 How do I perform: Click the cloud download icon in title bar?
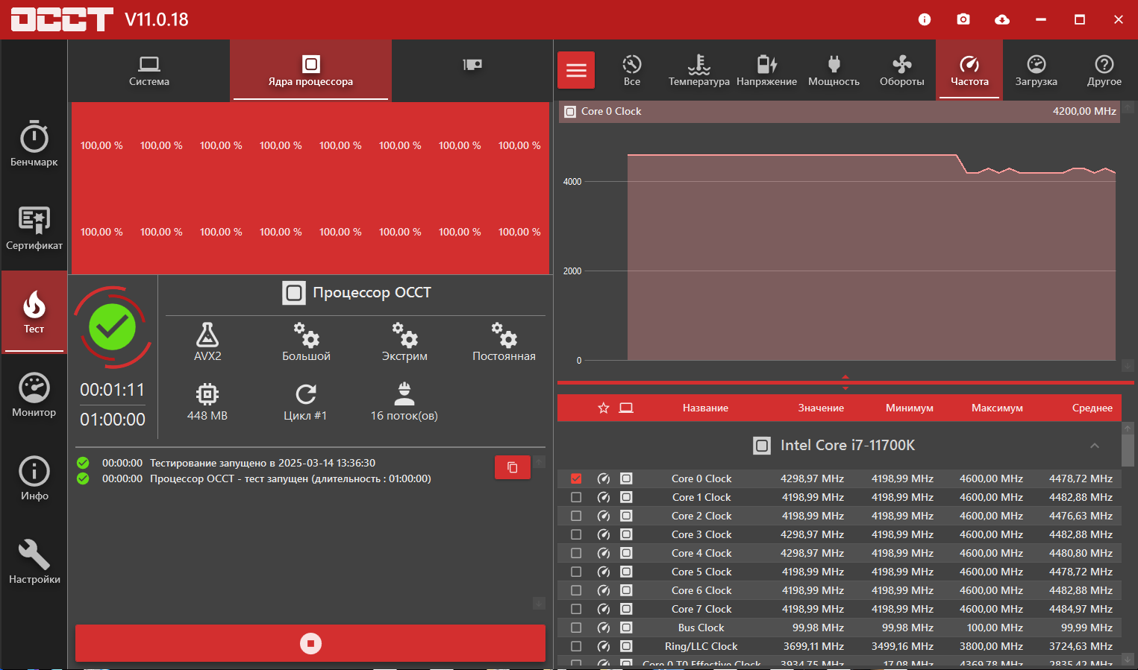tap(1002, 19)
